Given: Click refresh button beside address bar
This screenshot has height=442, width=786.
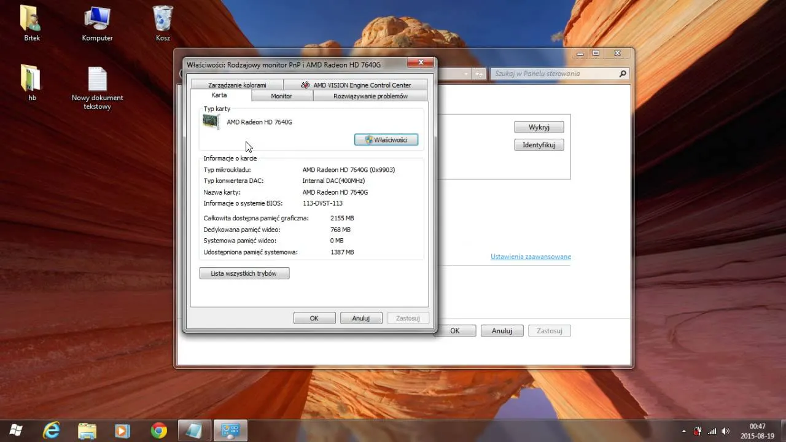Looking at the screenshot, I should click(x=478, y=74).
